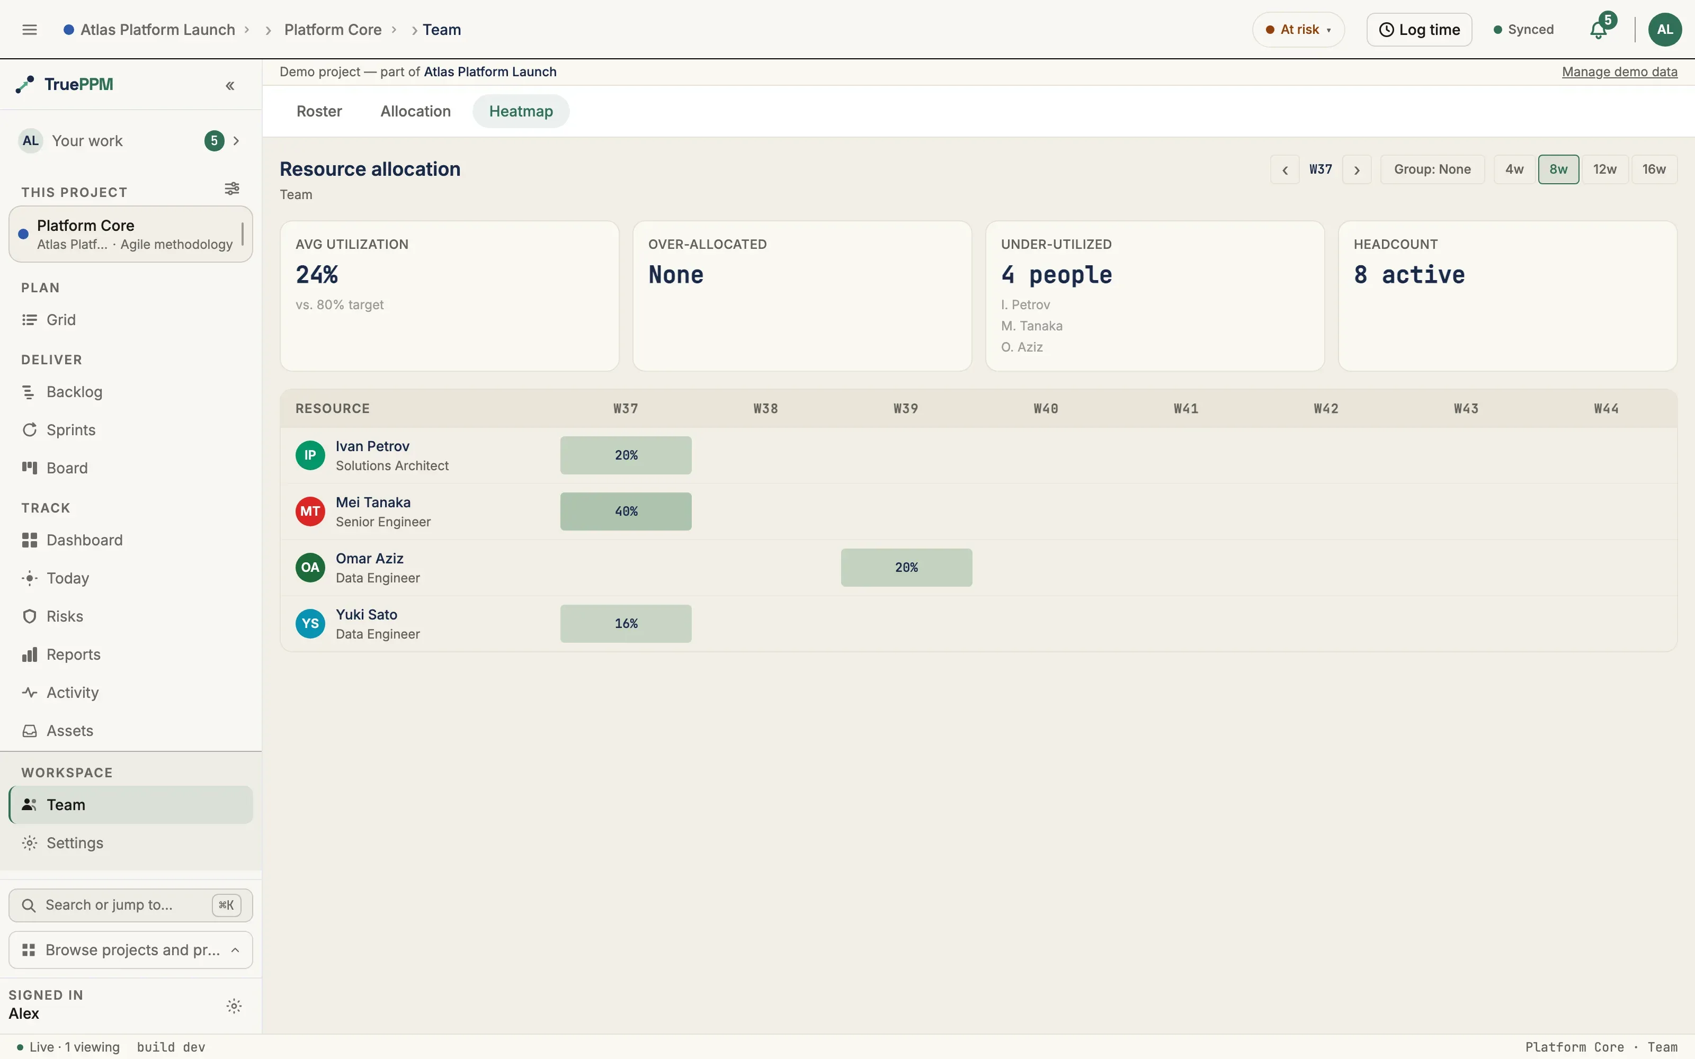Click the project filter sliders icon

pyautogui.click(x=232, y=189)
